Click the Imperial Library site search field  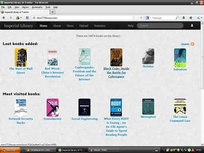click(160, 26)
